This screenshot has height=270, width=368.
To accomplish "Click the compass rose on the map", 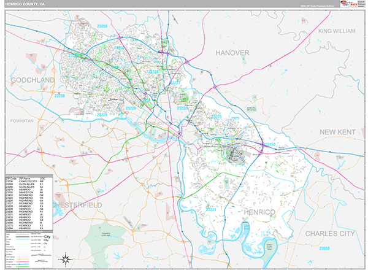I will [65, 256].
